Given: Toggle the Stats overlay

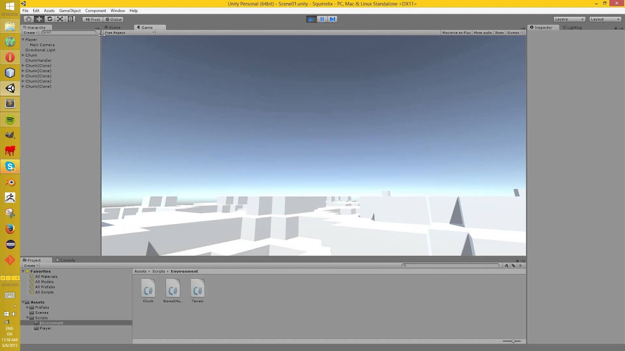Looking at the screenshot, I should [499, 33].
